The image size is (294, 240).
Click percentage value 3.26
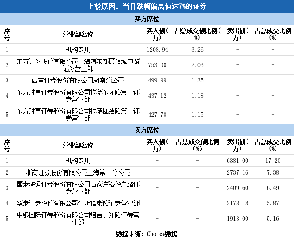197,50
